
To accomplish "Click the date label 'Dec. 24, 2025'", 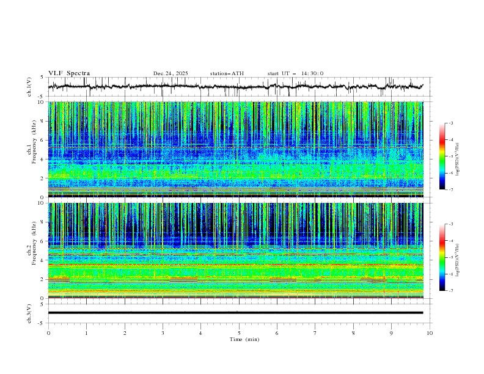I will [x=170, y=73].
